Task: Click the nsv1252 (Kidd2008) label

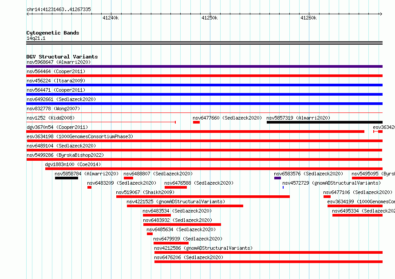Action: tap(51, 118)
